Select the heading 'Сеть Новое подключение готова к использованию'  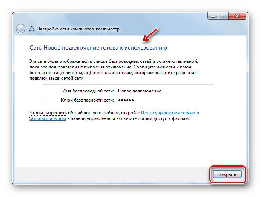pos(98,48)
